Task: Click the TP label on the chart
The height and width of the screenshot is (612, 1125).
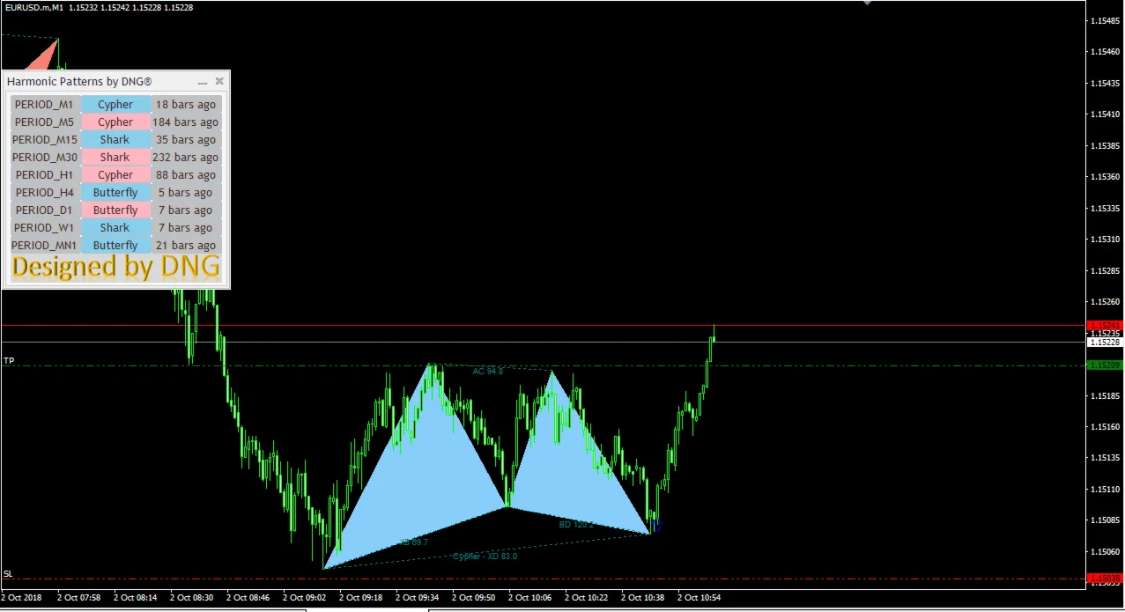Action: tap(9, 361)
